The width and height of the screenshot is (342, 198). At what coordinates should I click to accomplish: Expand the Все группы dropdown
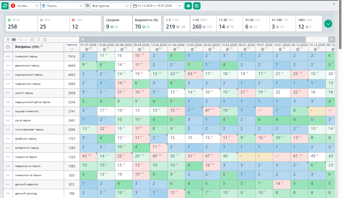click(110, 6)
